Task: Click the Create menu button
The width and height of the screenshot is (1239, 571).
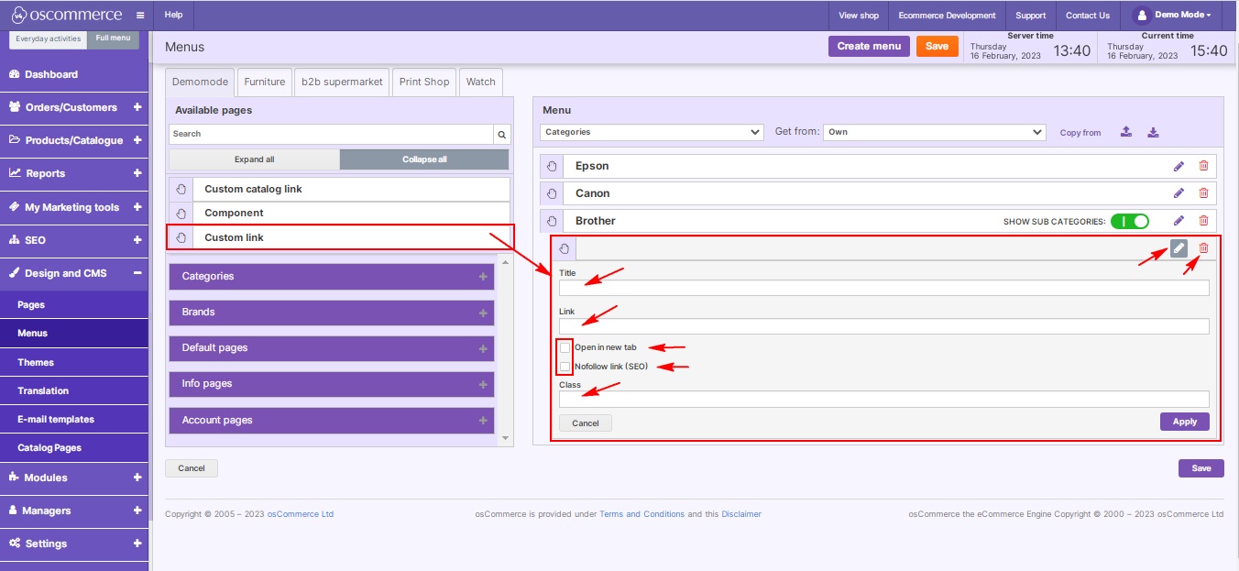Action: pyautogui.click(x=868, y=46)
